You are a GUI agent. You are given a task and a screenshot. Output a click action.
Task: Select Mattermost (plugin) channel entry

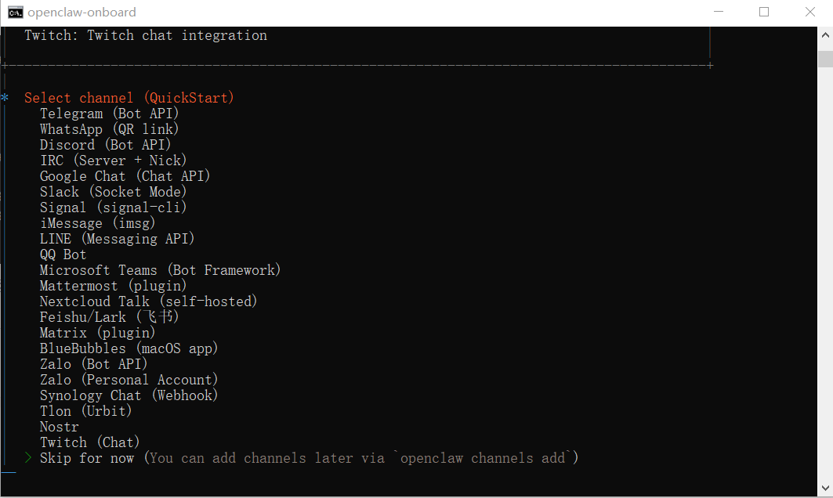point(114,286)
